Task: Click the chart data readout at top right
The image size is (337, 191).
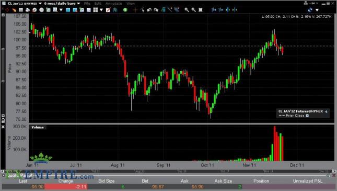Action: pyautogui.click(x=296, y=17)
